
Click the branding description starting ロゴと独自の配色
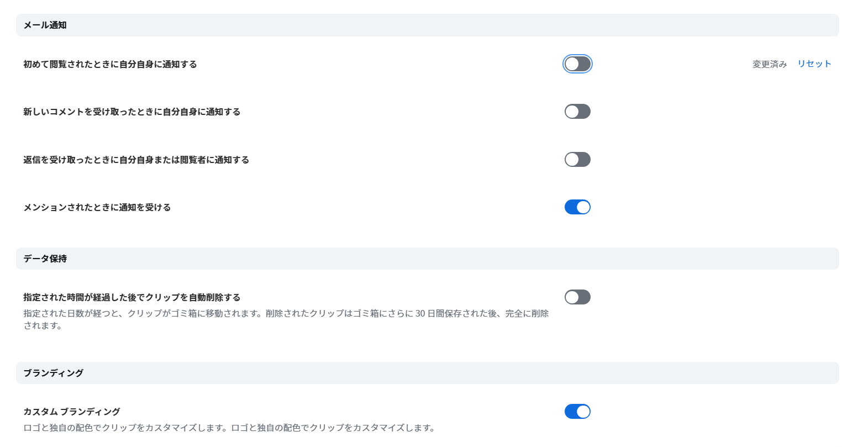pyautogui.click(x=229, y=428)
